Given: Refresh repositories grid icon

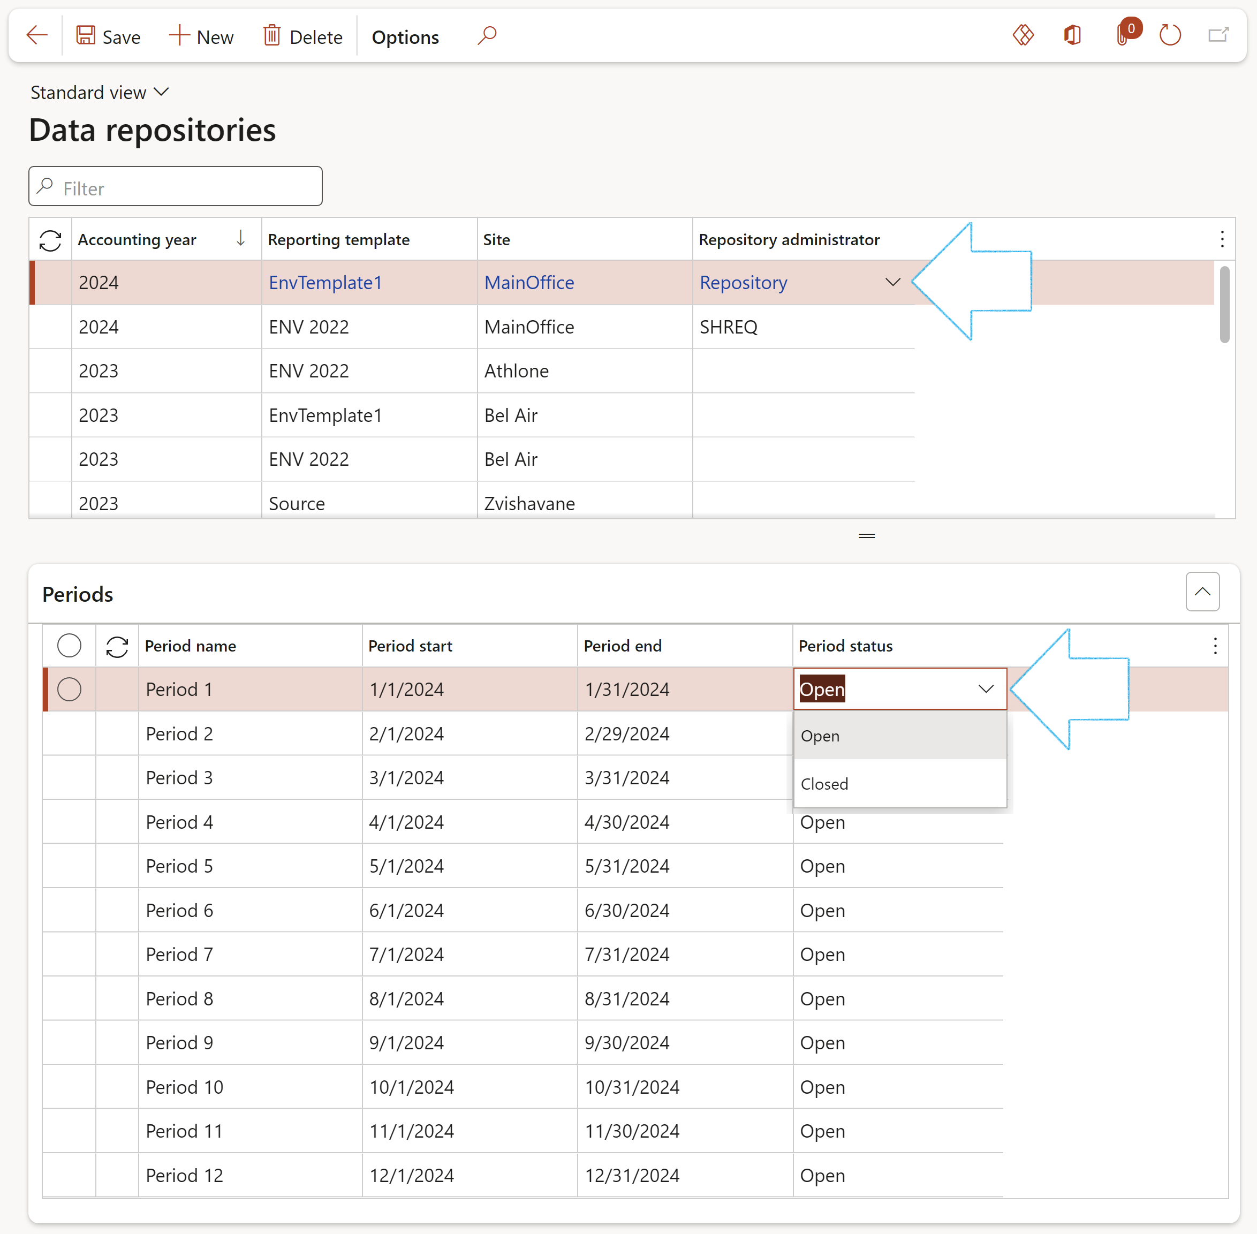Looking at the screenshot, I should click(50, 240).
